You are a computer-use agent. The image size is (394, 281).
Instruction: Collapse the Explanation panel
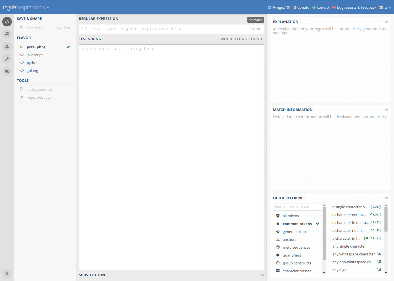coord(386,22)
